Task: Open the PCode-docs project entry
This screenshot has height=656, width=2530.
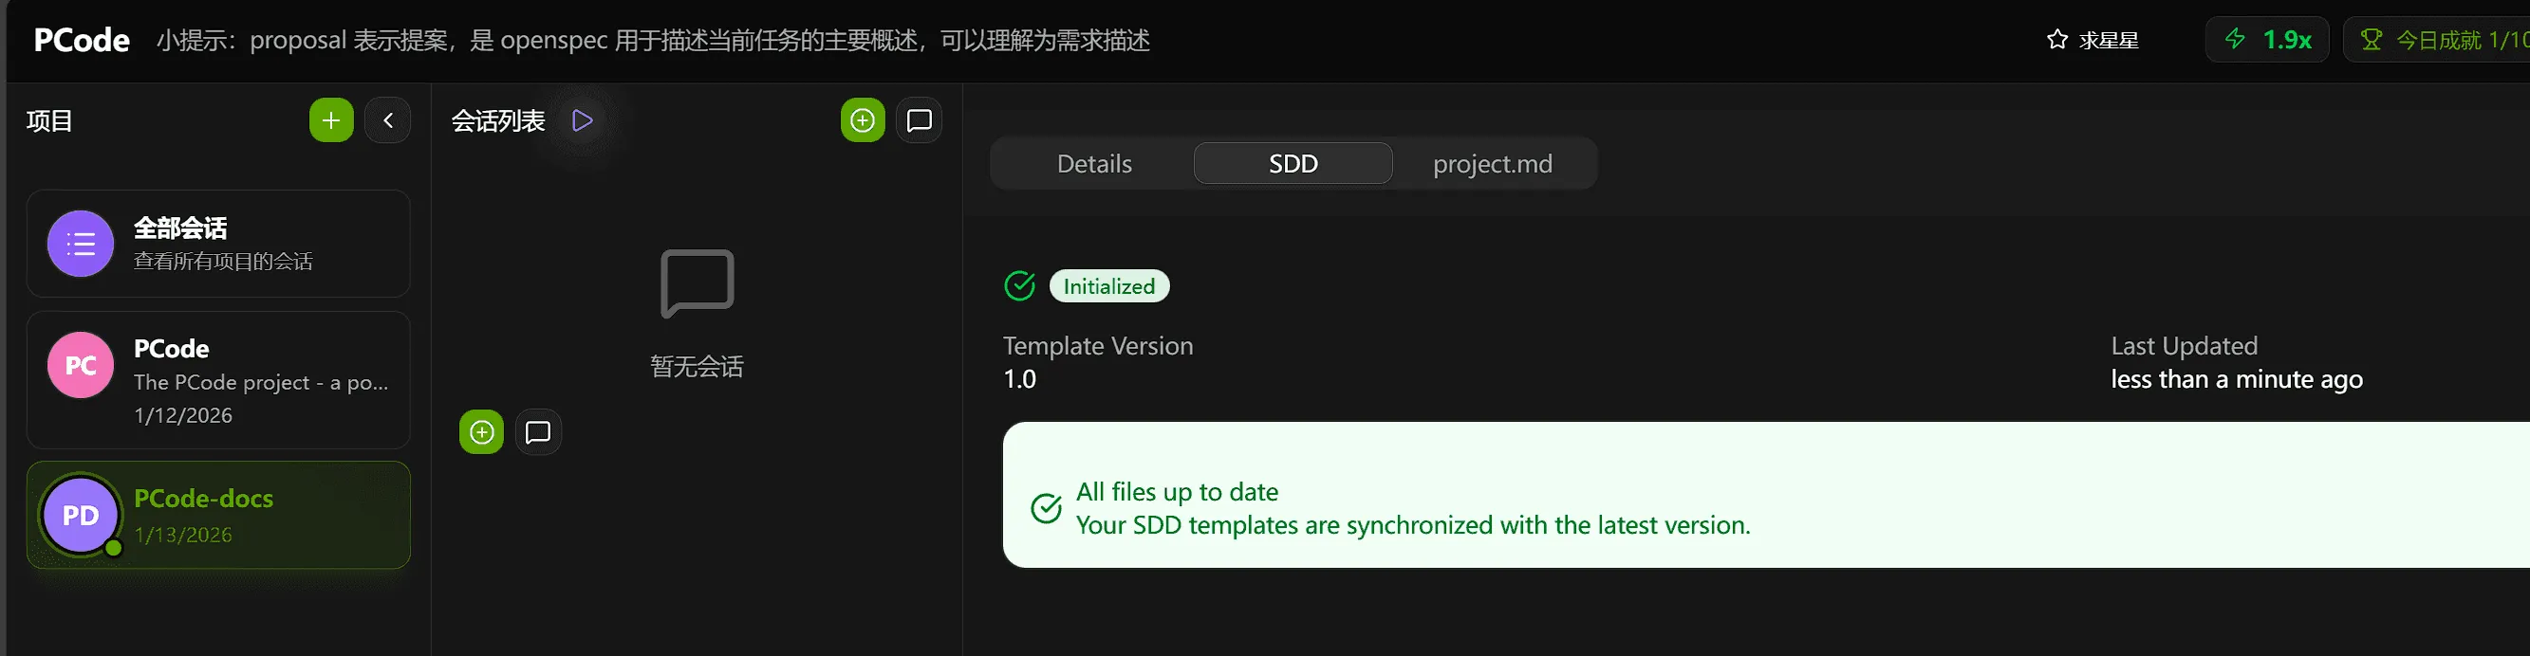Action: (218, 514)
